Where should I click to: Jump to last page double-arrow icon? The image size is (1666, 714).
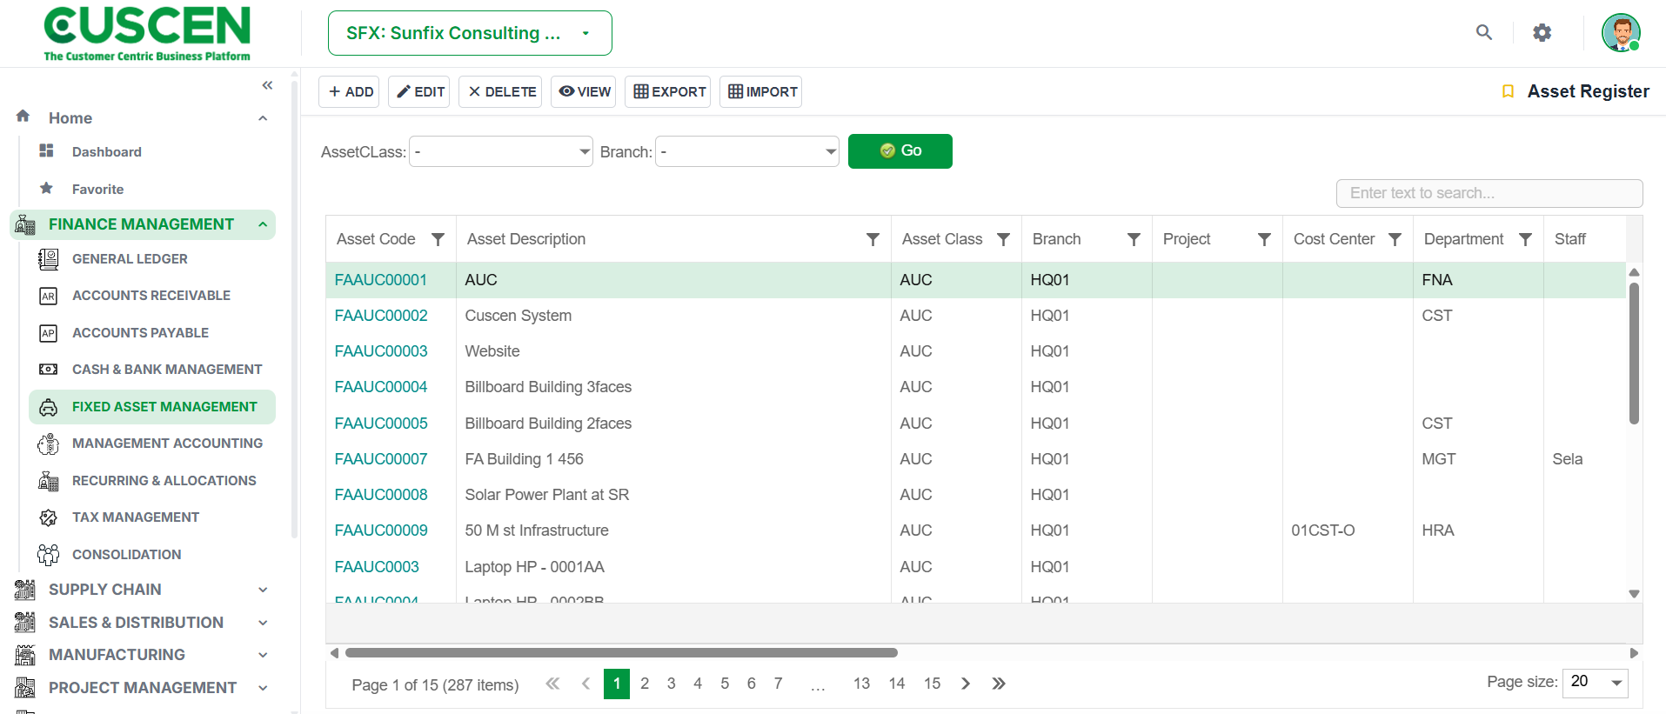(999, 684)
